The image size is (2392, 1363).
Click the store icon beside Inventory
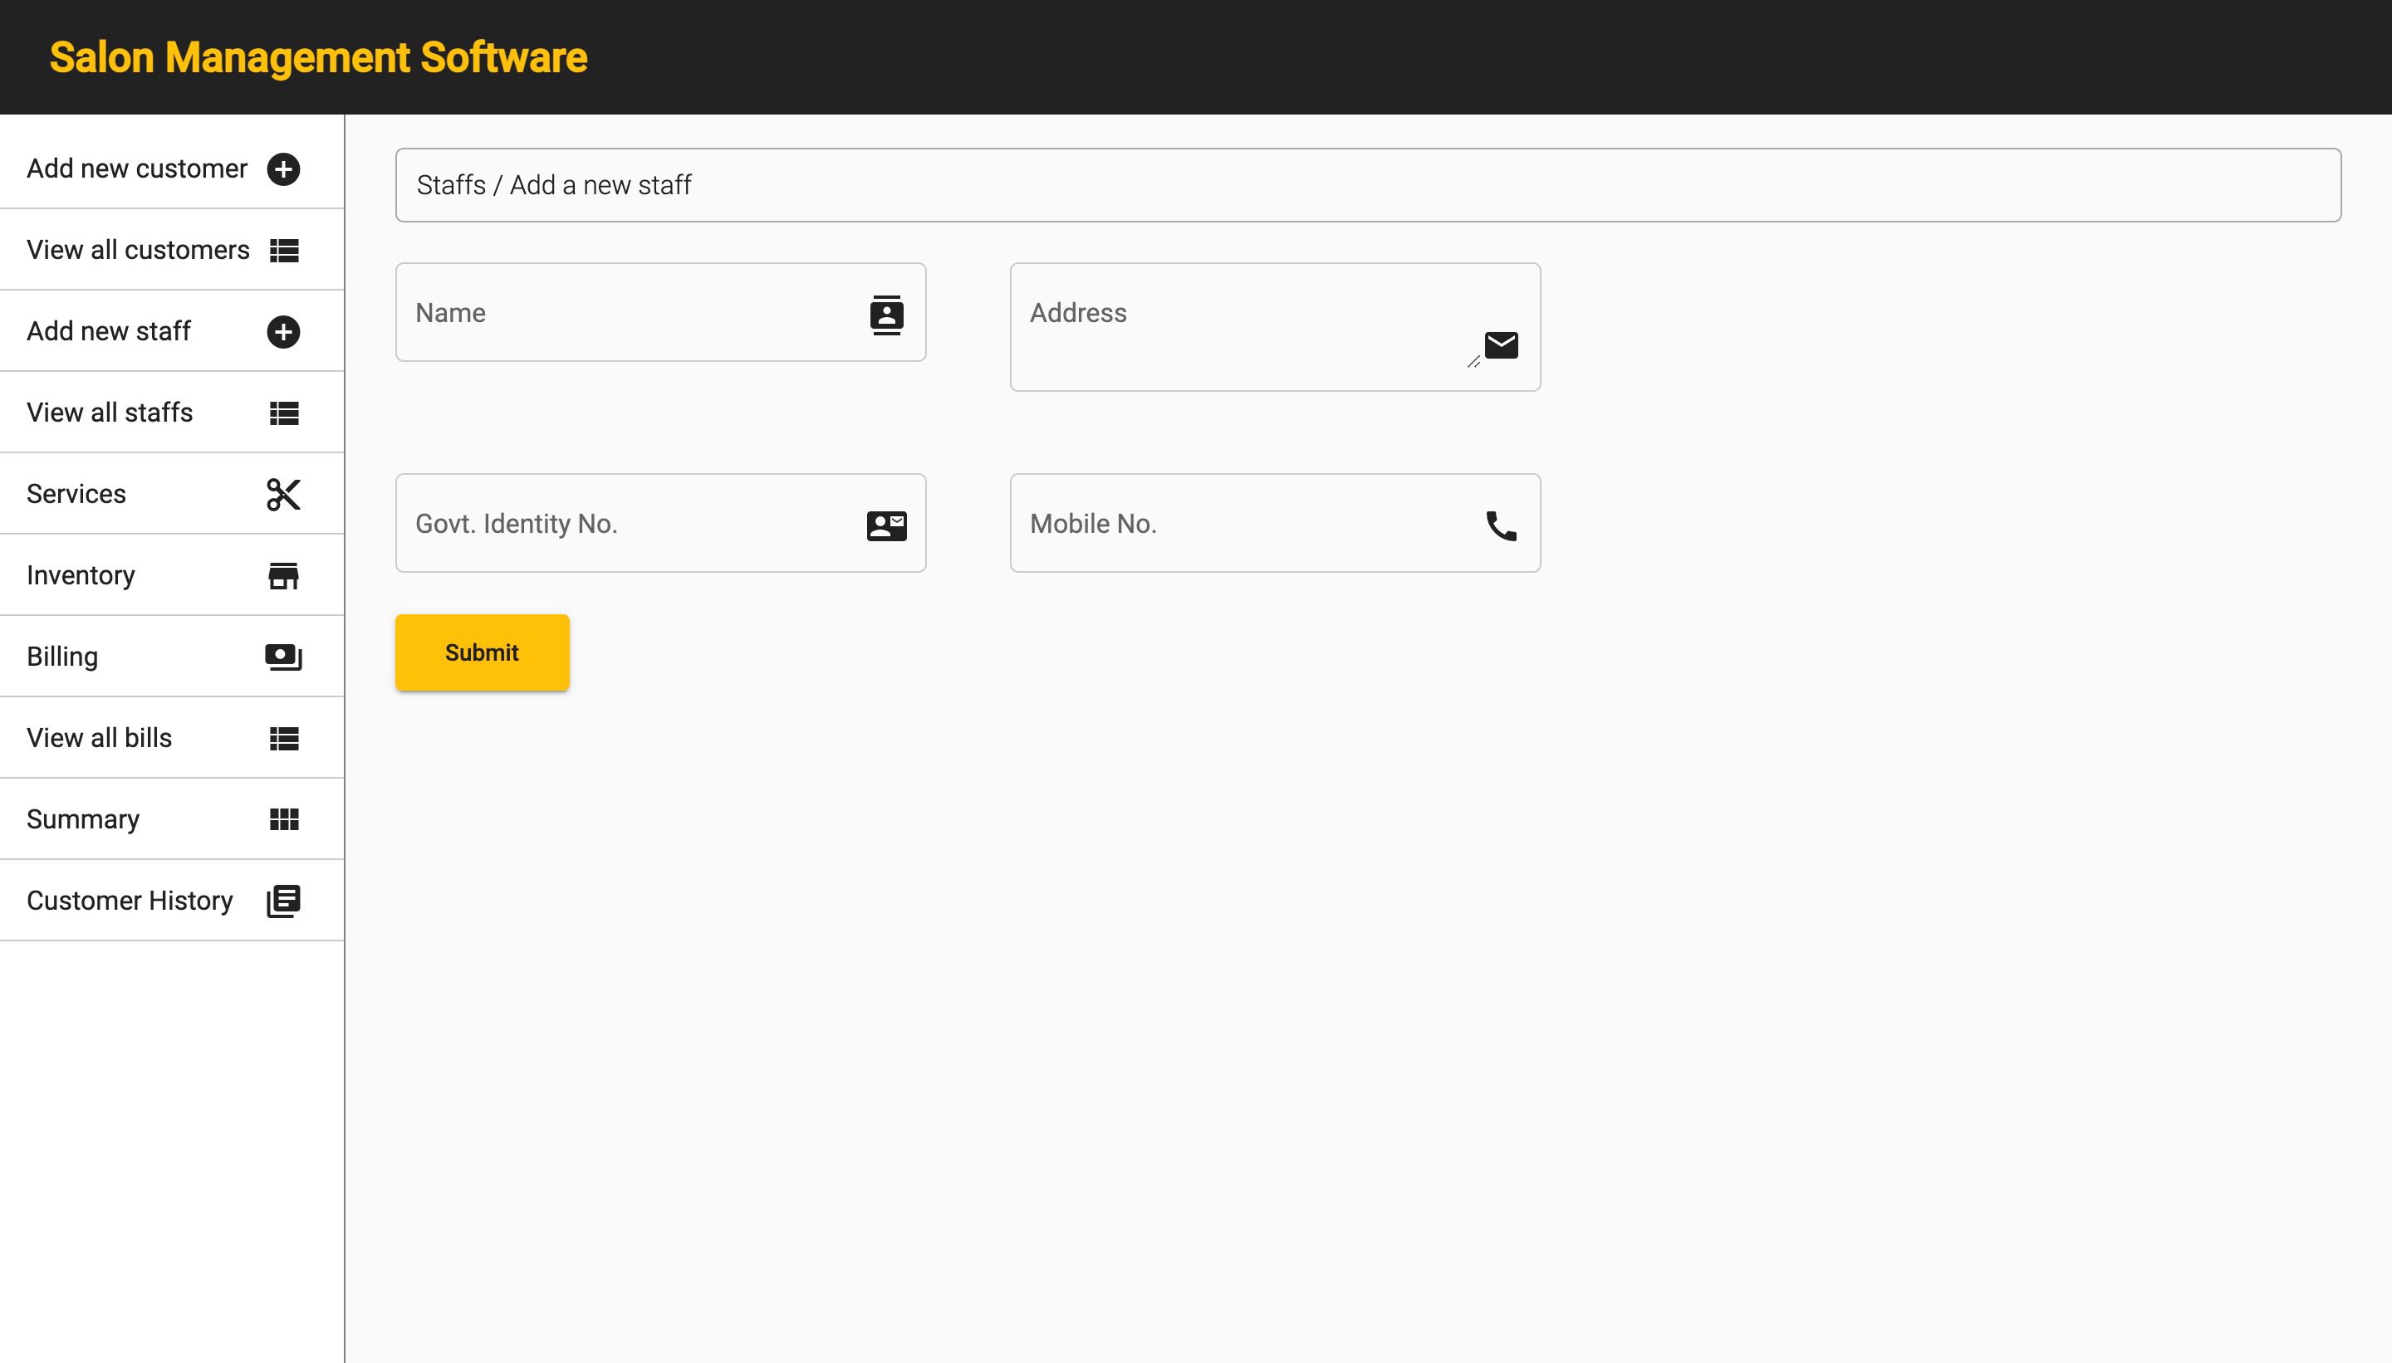click(283, 576)
